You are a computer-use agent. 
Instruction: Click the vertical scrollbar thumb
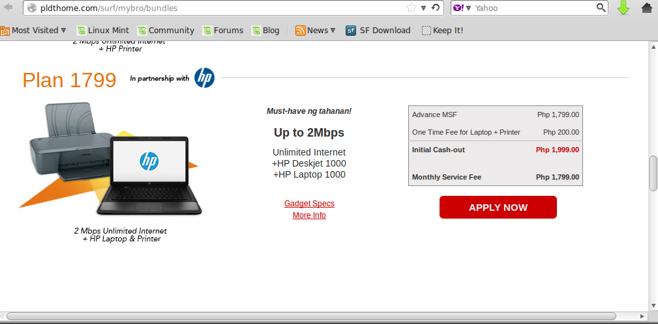tap(653, 173)
